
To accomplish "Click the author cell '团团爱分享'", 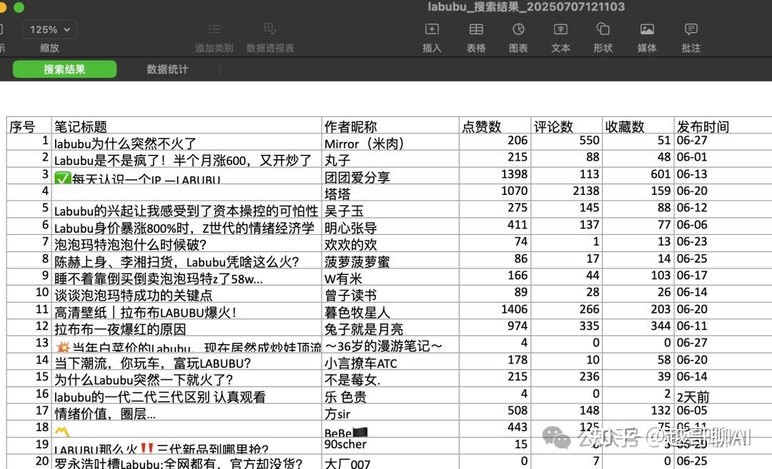I will click(390, 176).
